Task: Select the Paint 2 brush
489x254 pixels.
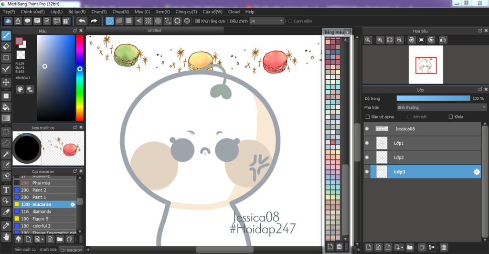Action: click(44, 190)
